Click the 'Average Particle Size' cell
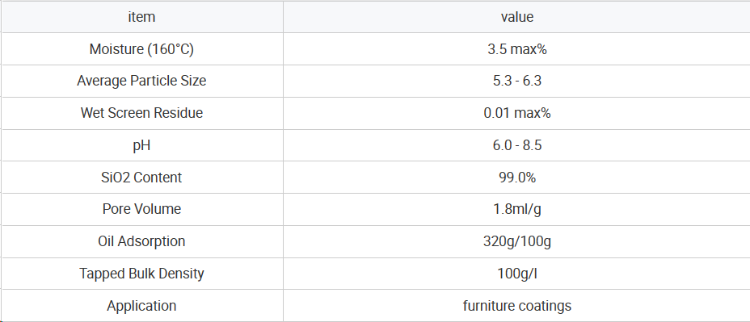This screenshot has height=322, width=750. tap(141, 82)
